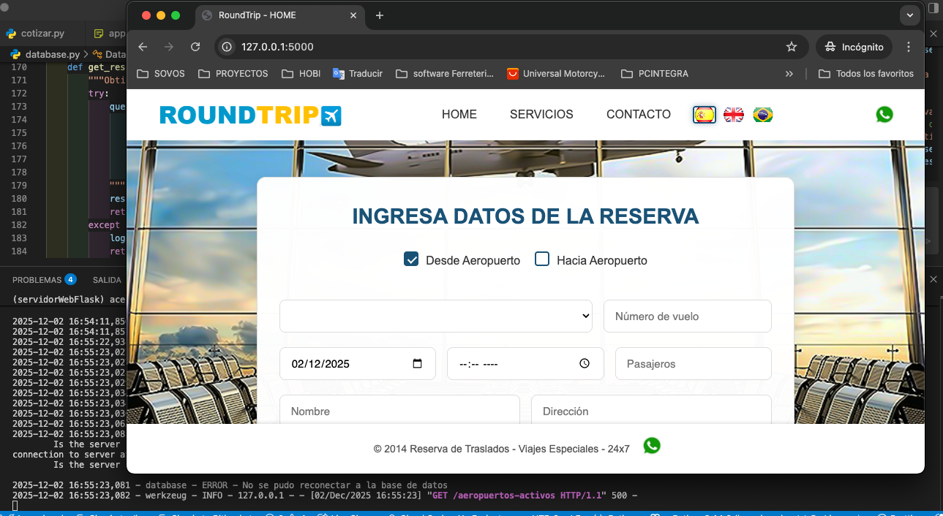Image resolution: width=943 pixels, height=516 pixels.
Task: Click the Incógnito profile button
Action: pos(854,47)
